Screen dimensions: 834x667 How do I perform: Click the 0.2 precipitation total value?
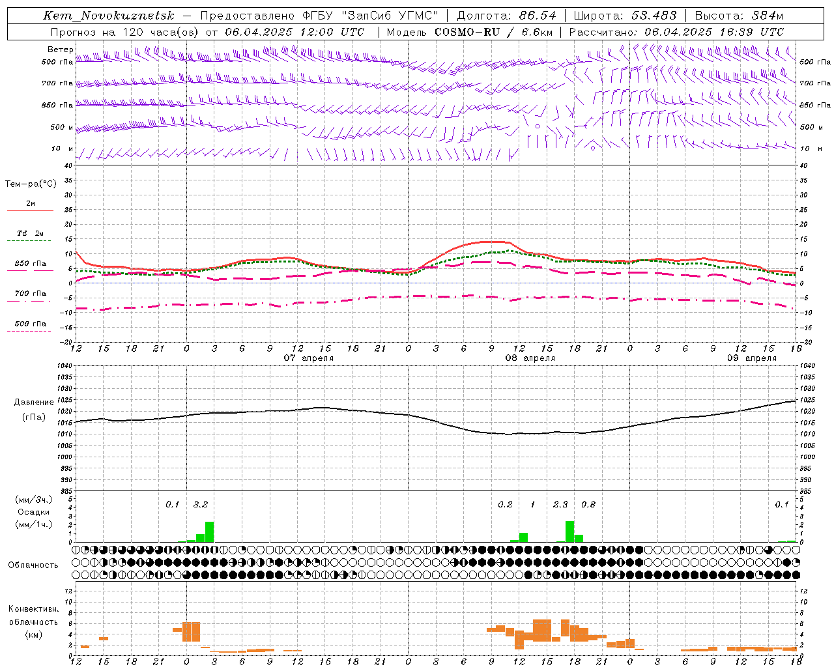pyautogui.click(x=505, y=504)
